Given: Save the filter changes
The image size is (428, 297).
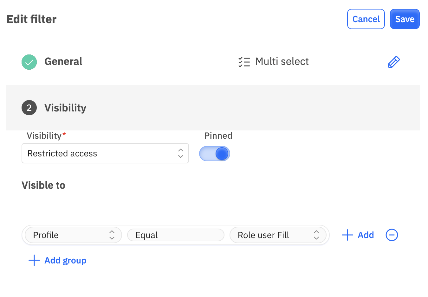Looking at the screenshot, I should (405, 19).
